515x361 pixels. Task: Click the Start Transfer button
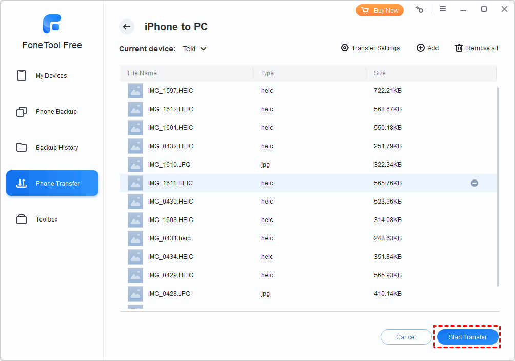coord(467,337)
